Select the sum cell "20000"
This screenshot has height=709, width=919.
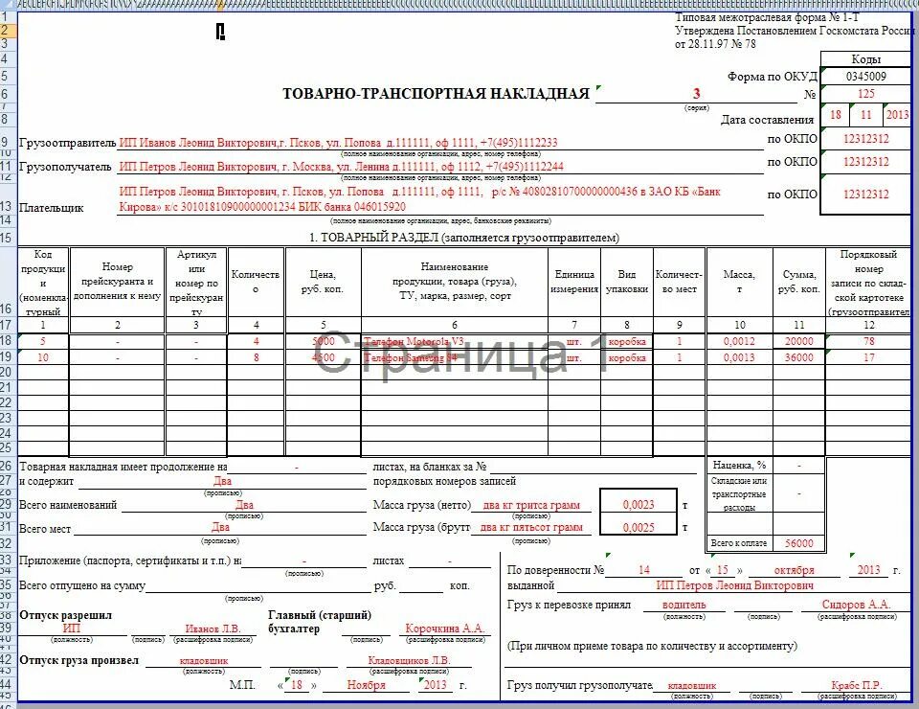coord(798,341)
